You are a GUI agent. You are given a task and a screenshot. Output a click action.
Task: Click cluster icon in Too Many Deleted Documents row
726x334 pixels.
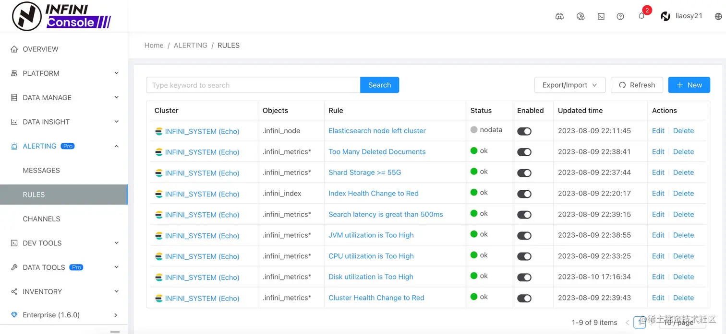click(x=159, y=152)
